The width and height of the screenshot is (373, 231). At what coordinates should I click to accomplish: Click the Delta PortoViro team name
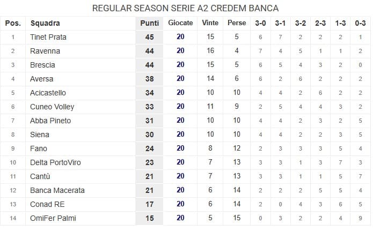click(55, 162)
